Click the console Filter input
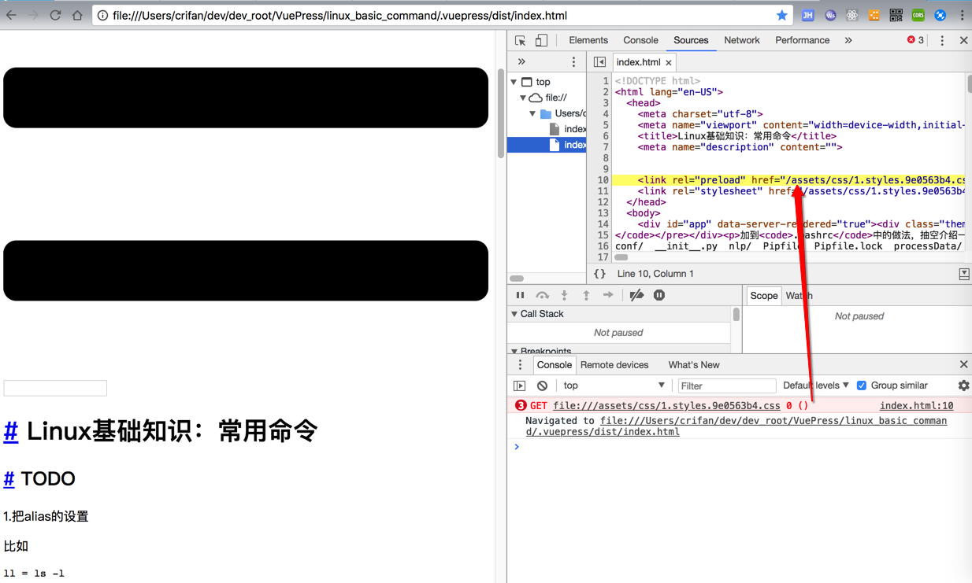The height and width of the screenshot is (583, 972). pos(726,386)
